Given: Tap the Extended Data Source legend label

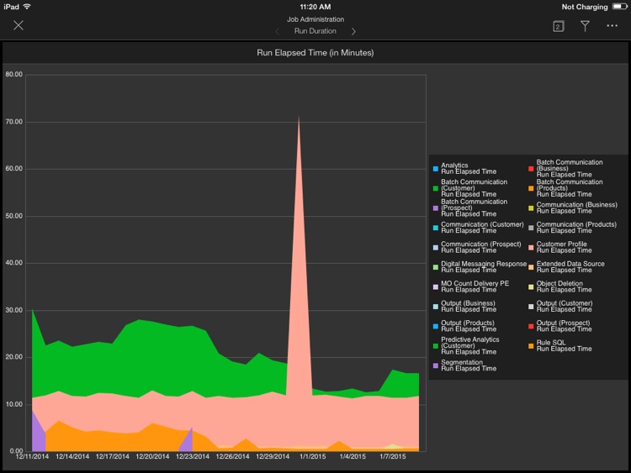Looking at the screenshot, I should [570, 267].
